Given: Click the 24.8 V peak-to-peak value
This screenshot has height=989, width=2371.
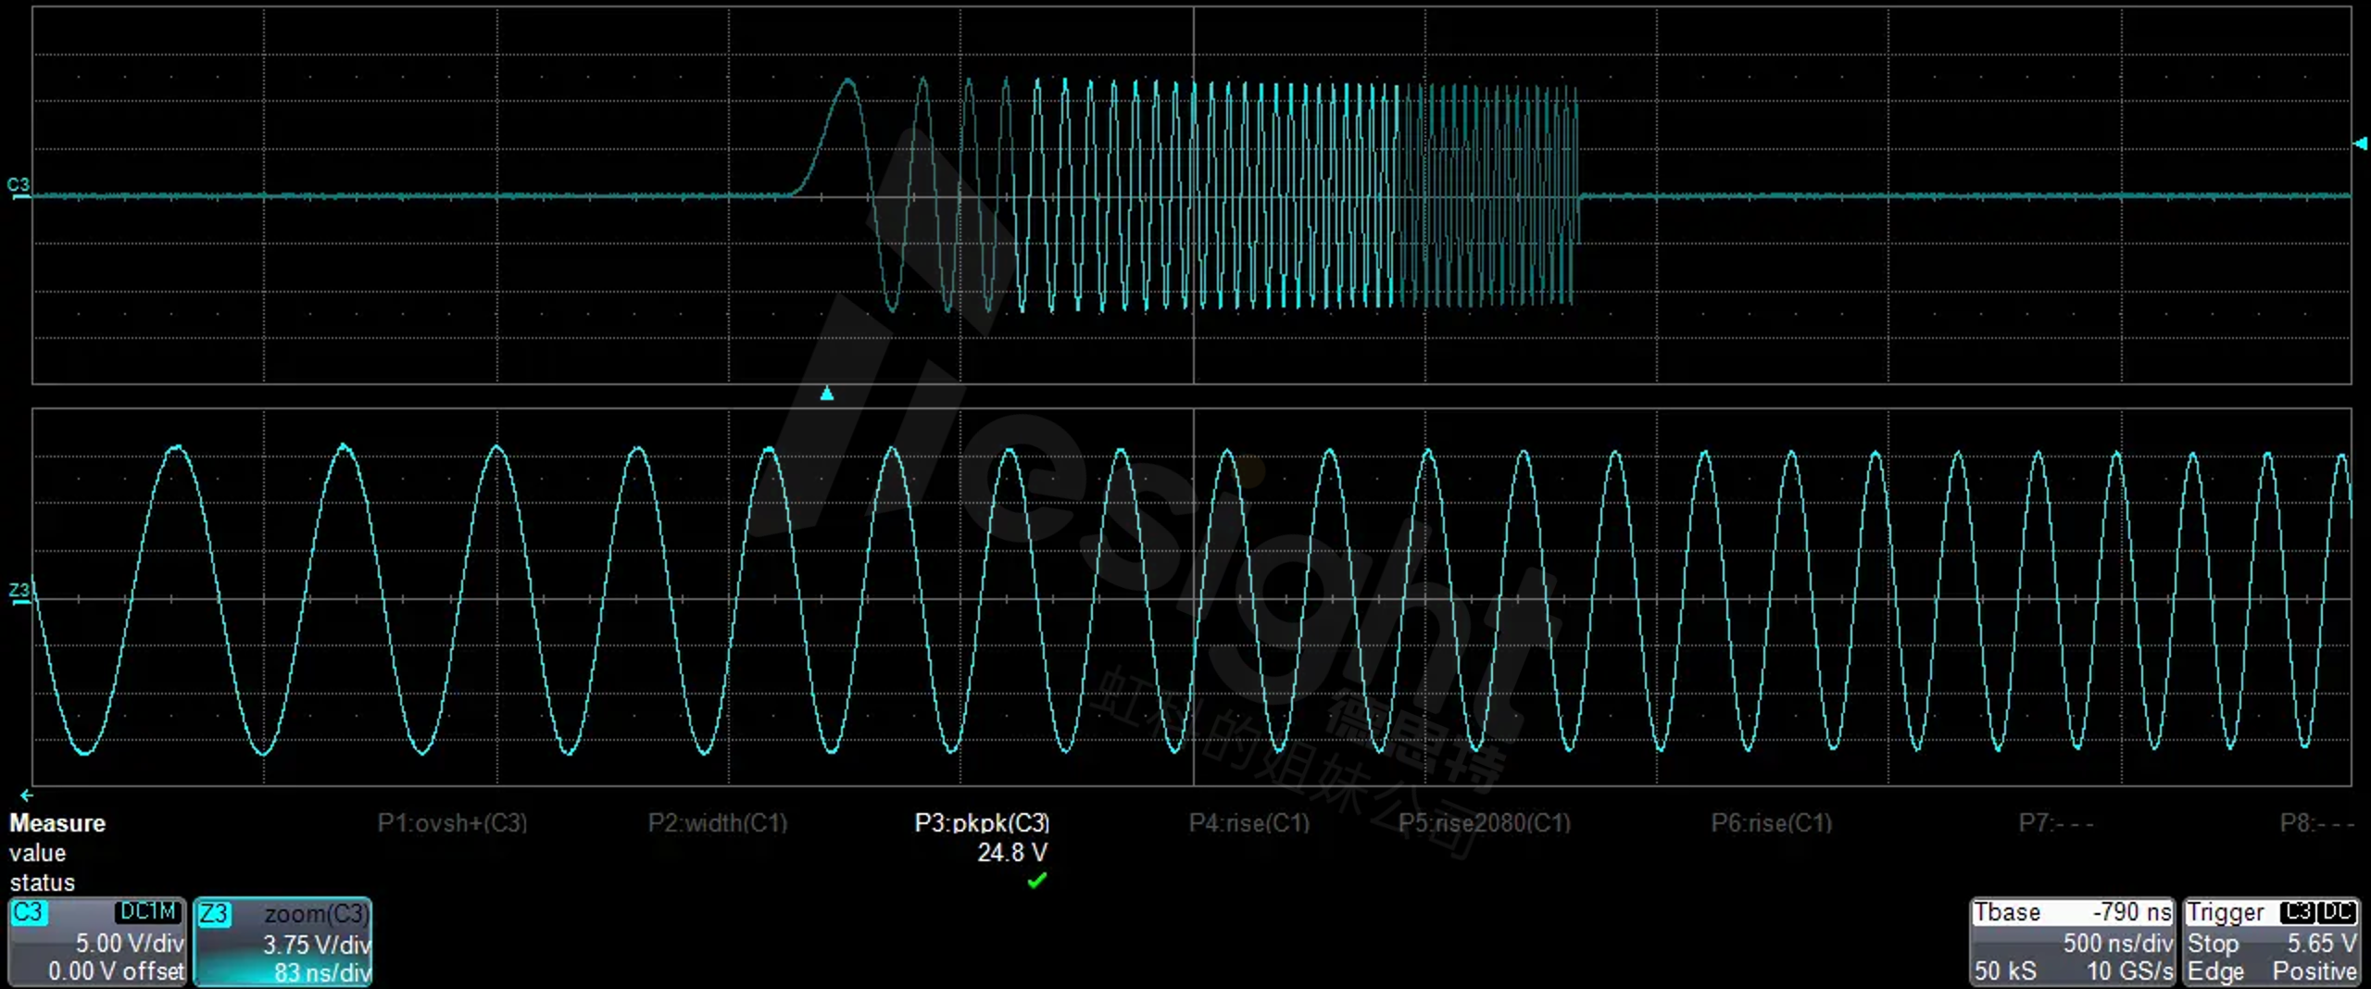Looking at the screenshot, I should coord(1012,852).
